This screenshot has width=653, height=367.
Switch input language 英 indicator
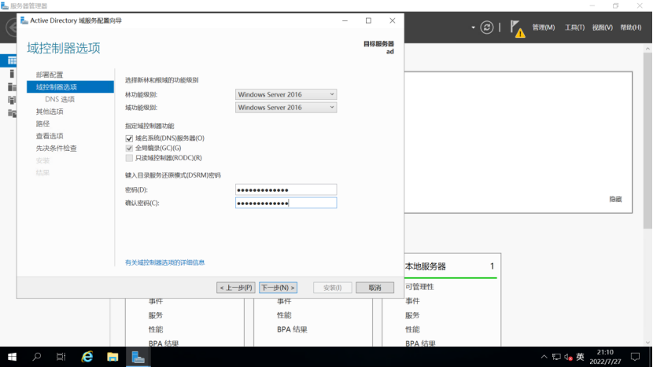coord(580,357)
